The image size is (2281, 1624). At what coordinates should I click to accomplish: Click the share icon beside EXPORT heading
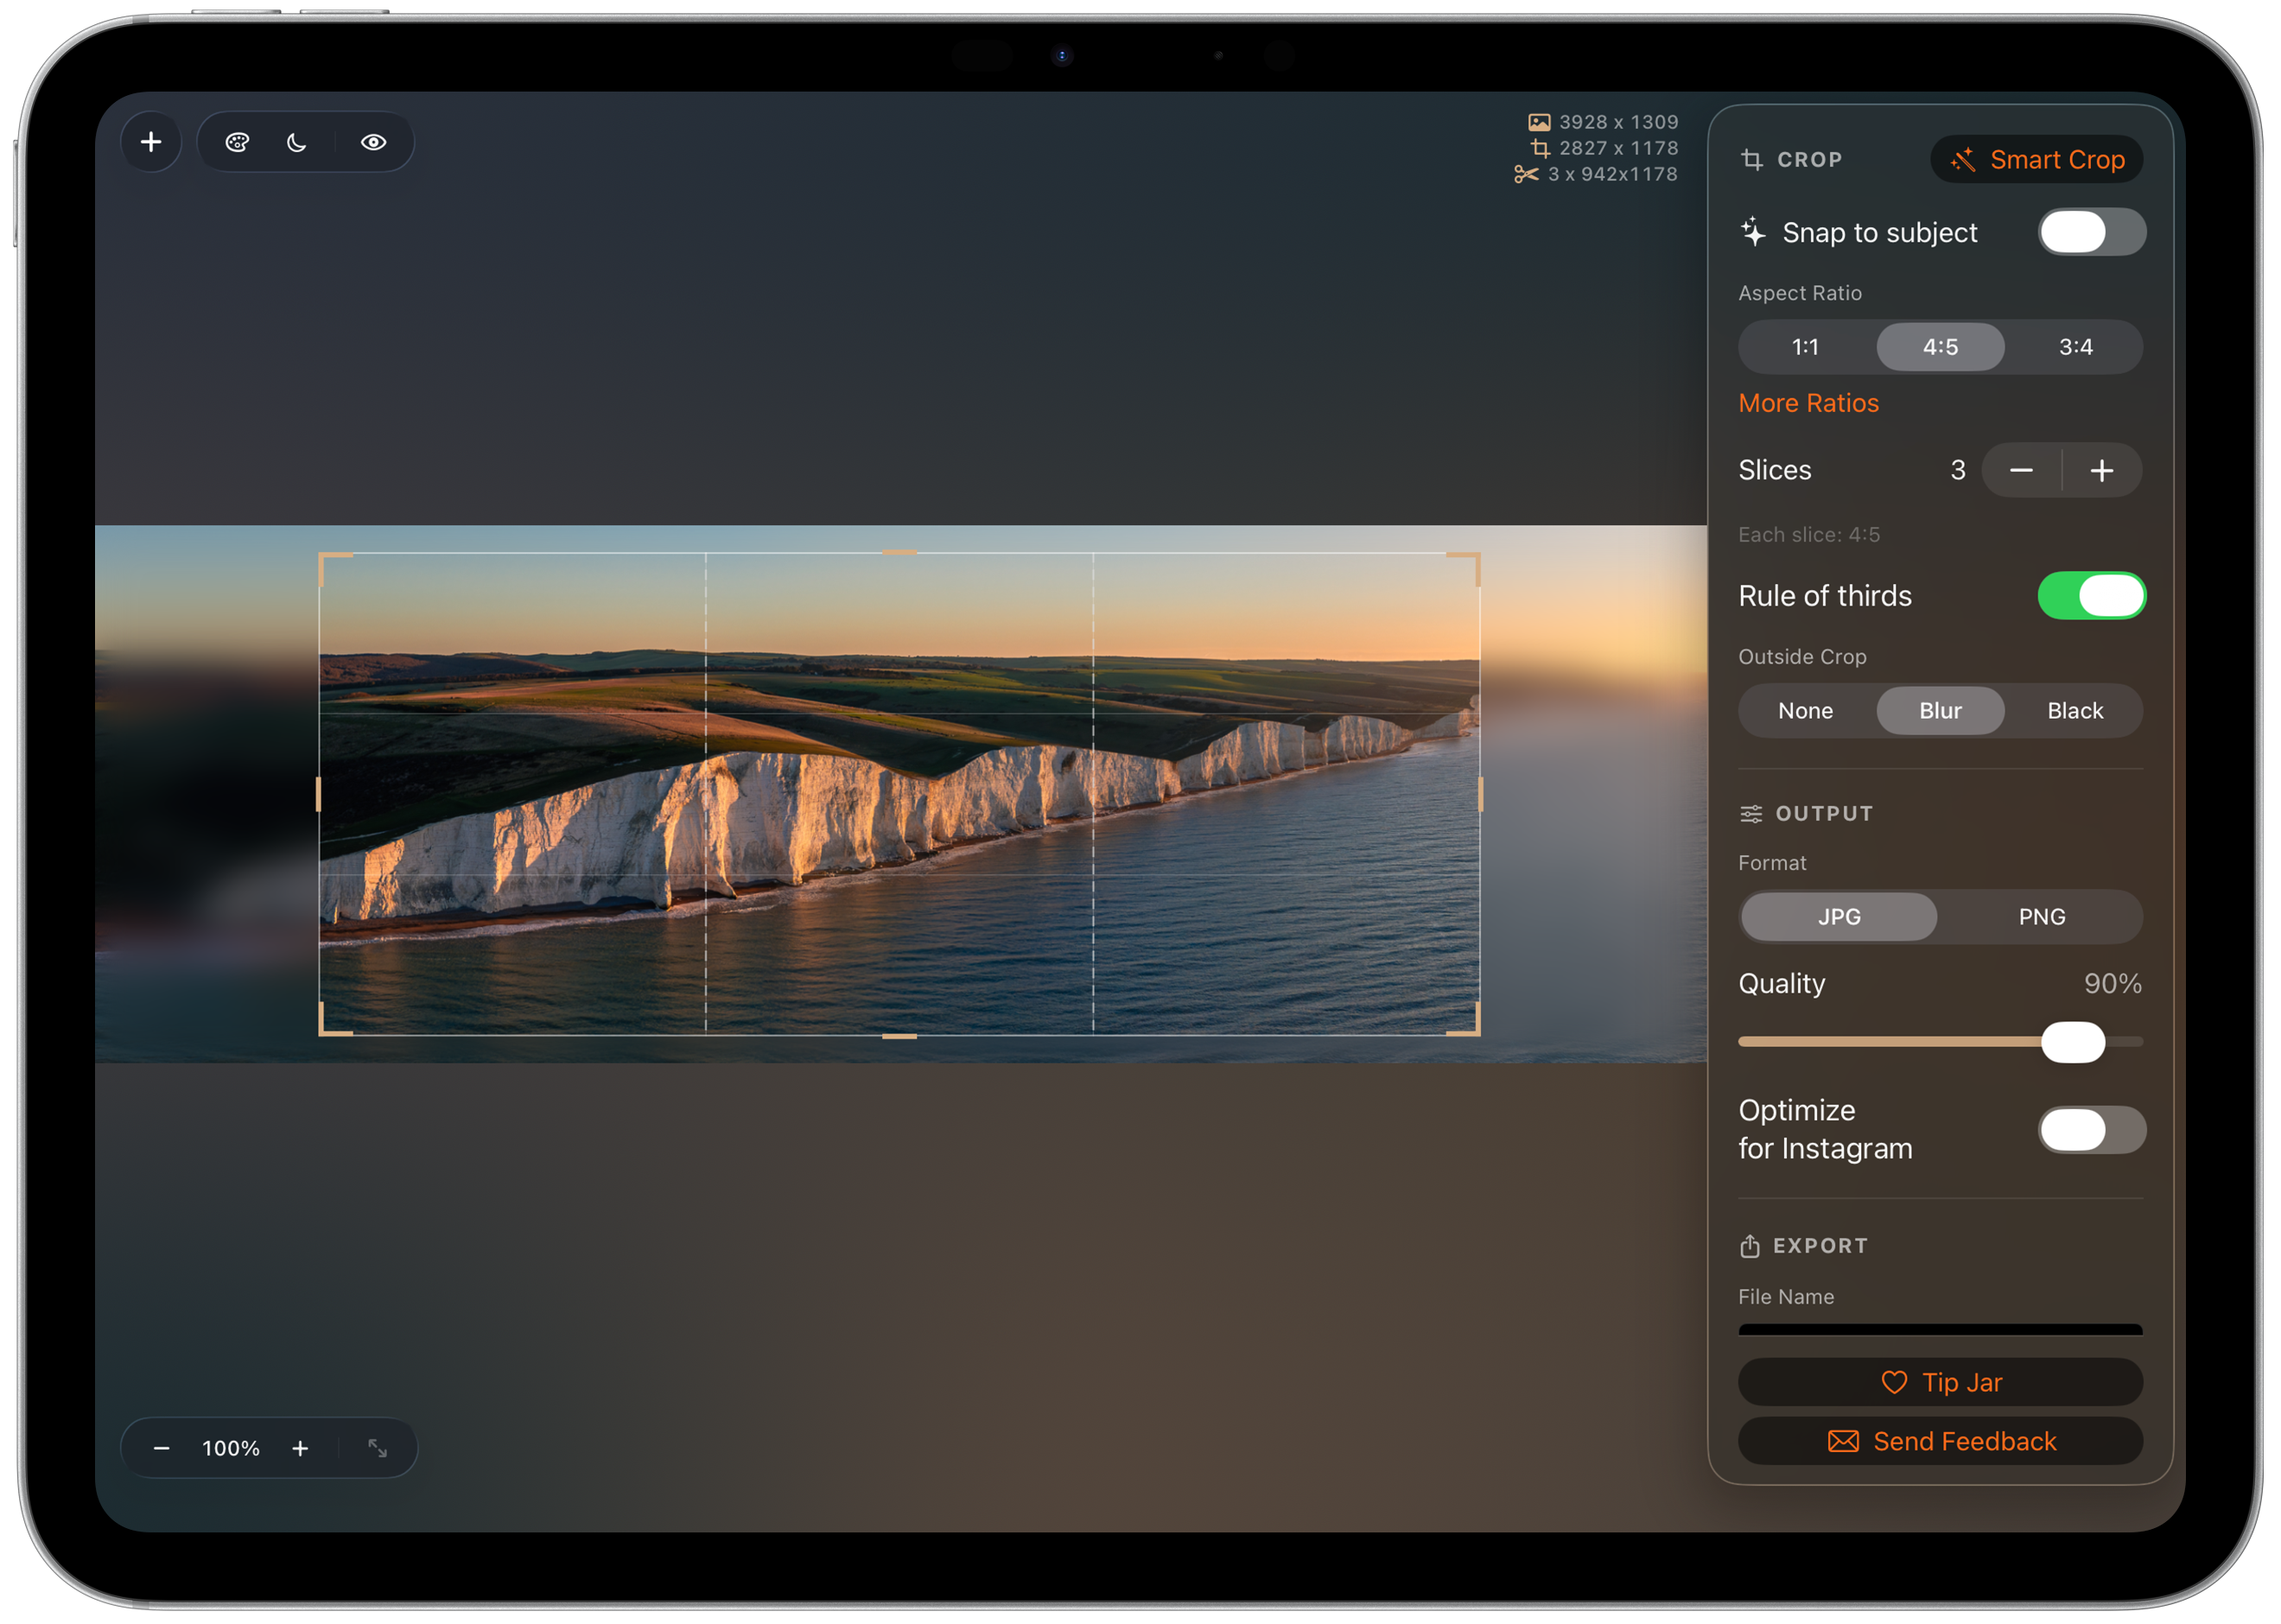click(x=1749, y=1246)
